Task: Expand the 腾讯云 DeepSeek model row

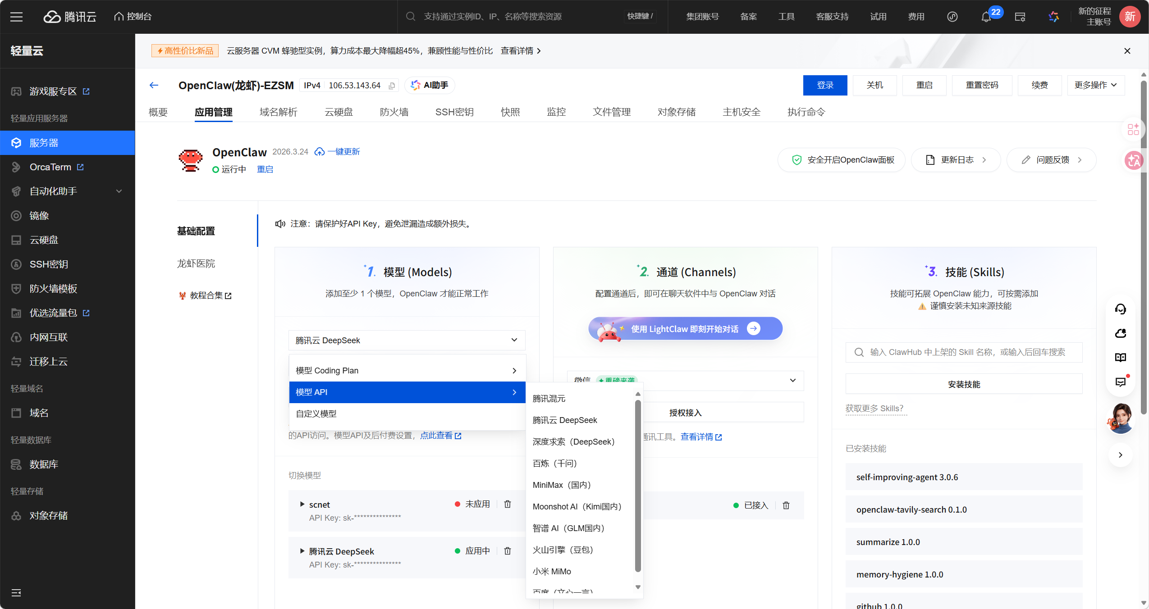Action: tap(302, 551)
